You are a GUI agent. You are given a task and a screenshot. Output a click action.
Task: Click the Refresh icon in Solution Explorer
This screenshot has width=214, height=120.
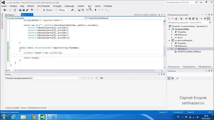[x=190, y=19]
